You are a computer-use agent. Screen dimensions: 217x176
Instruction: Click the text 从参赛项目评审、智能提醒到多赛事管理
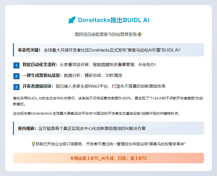click(97, 65)
